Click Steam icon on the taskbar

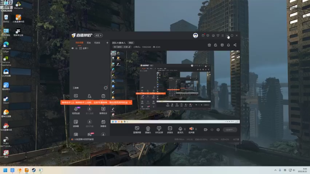click(x=34, y=170)
